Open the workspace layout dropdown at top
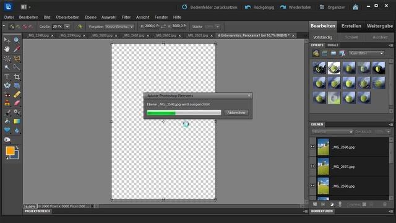Image resolution: width=396 pixels, height=223 pixels. point(25,7)
